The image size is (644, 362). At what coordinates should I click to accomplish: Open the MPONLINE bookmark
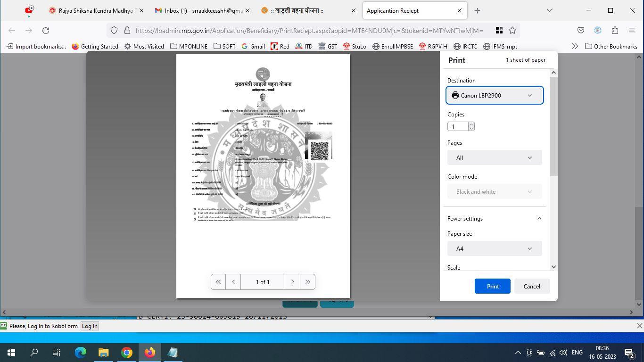[x=189, y=46]
